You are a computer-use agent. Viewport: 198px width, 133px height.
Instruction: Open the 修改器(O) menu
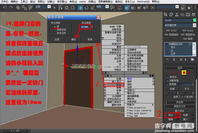coord(62,2)
